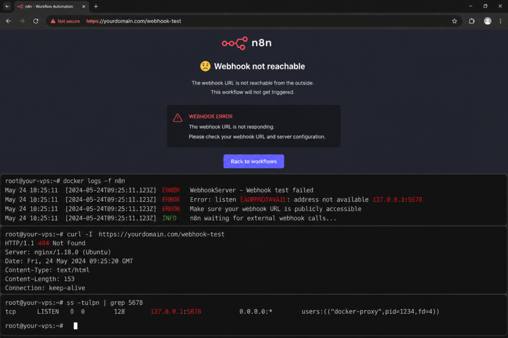Click 'Connection: keep-alive' line

[45, 288]
